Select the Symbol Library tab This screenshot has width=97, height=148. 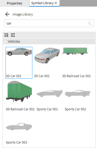click(43, 3)
